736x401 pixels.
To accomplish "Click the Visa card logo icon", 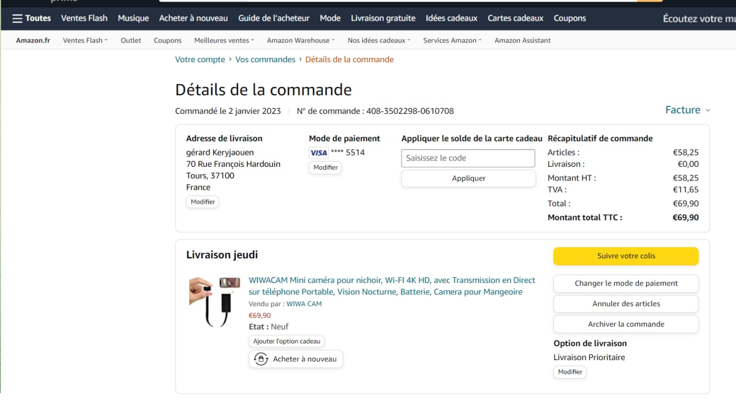I will [x=318, y=152].
